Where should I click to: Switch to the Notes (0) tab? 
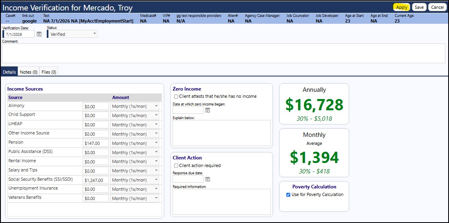29,72
